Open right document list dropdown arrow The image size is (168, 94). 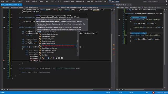click(167, 5)
